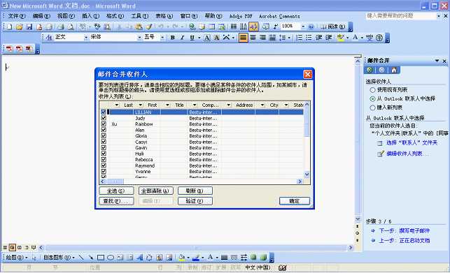
Task: Click the 全选(S) button
Action: coord(116,191)
